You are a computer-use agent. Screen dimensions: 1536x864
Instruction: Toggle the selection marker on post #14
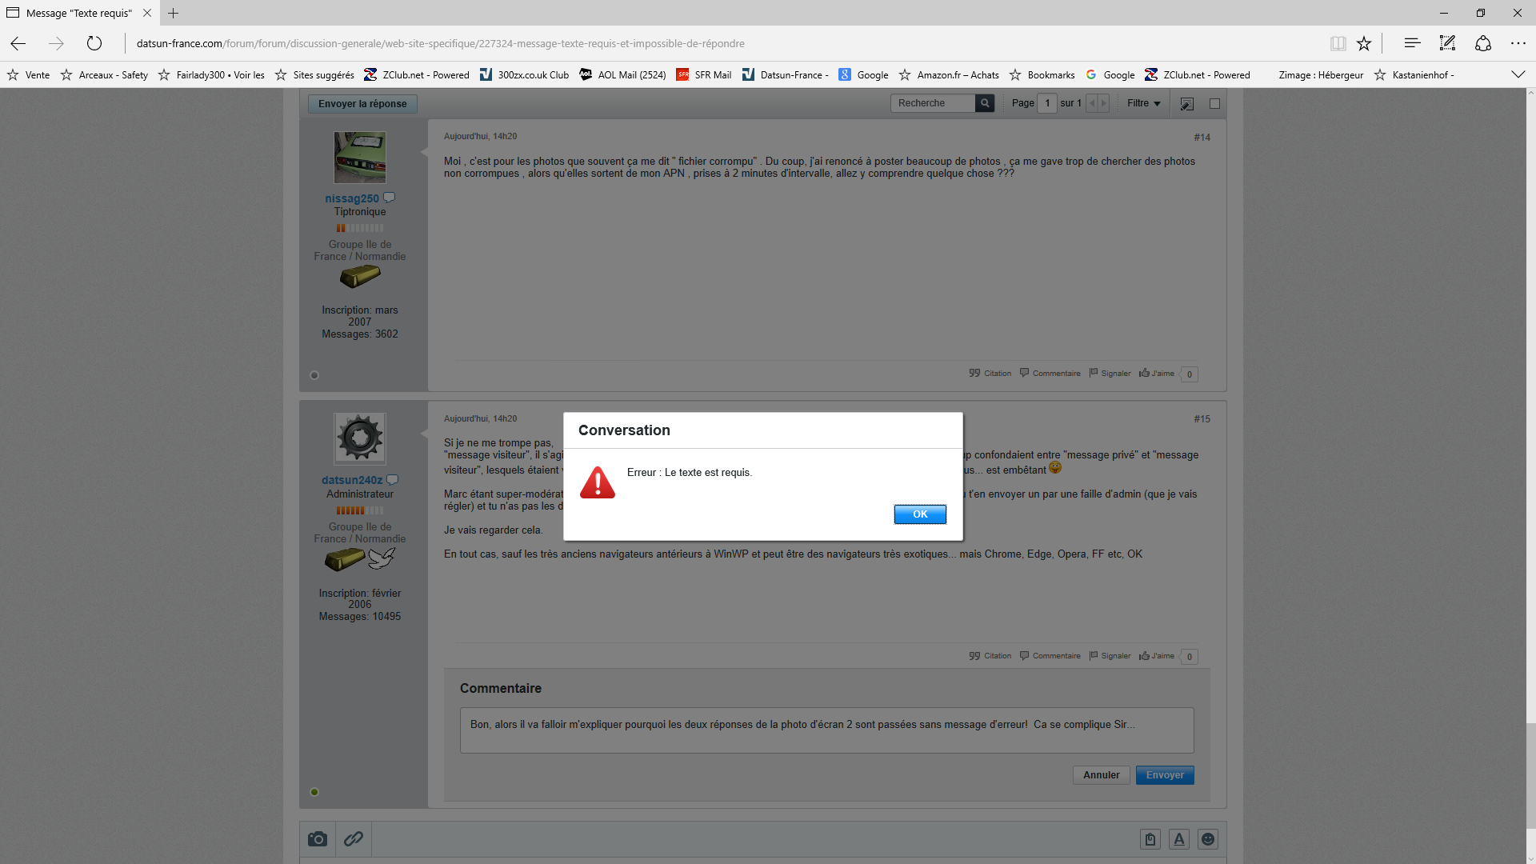314,375
